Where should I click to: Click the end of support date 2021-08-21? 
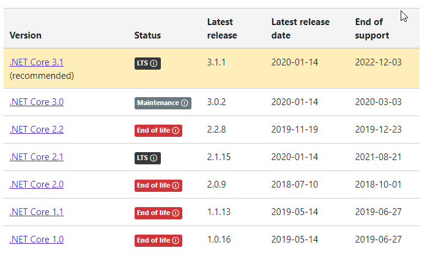379,157
